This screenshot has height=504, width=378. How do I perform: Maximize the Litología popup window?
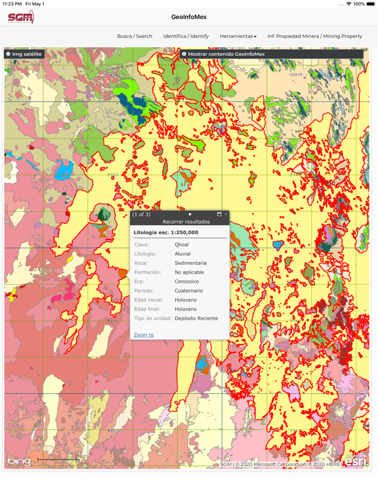click(x=220, y=214)
